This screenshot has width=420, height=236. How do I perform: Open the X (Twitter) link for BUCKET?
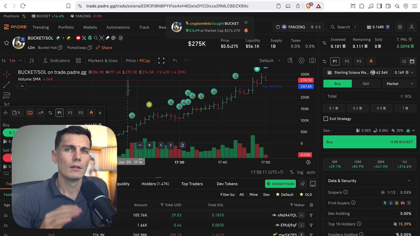(x=84, y=38)
